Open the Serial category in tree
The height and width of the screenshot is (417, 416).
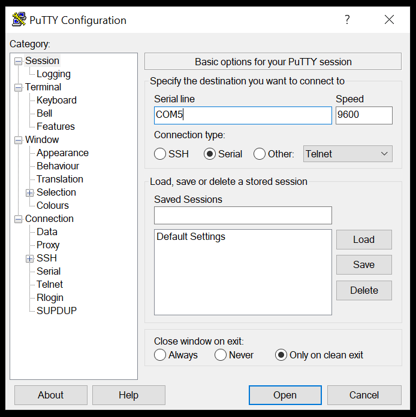tap(49, 271)
